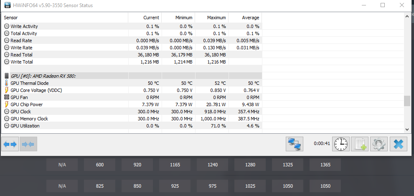Screen dimensions: 414x196
Task: Click the Write Total sensor icon
Action: point(7,62)
